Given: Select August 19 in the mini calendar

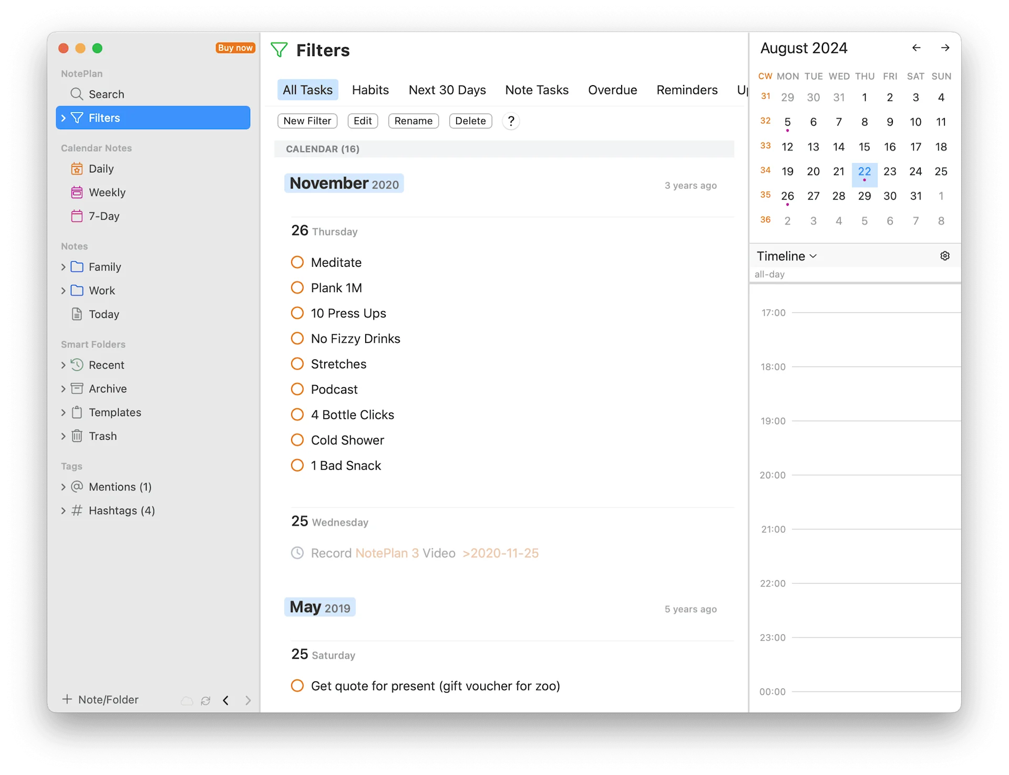Looking at the screenshot, I should click(x=787, y=171).
